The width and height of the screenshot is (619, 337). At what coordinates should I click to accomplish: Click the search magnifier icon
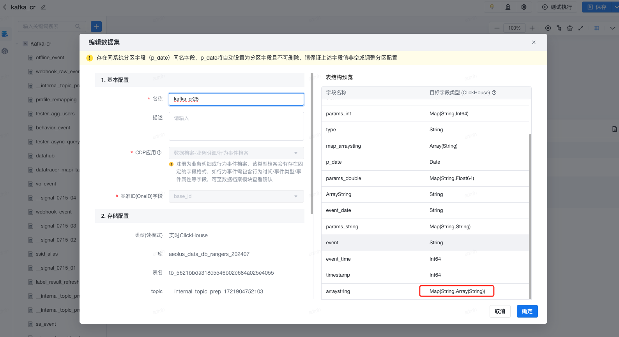click(x=78, y=26)
